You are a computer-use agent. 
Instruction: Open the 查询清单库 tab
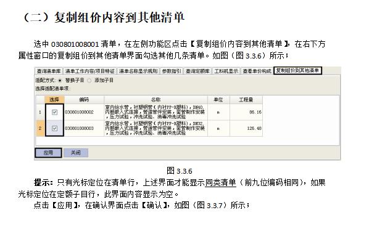(49, 71)
